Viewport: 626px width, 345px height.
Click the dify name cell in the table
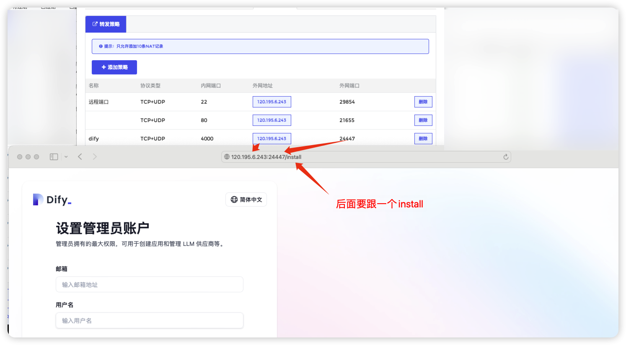click(94, 139)
